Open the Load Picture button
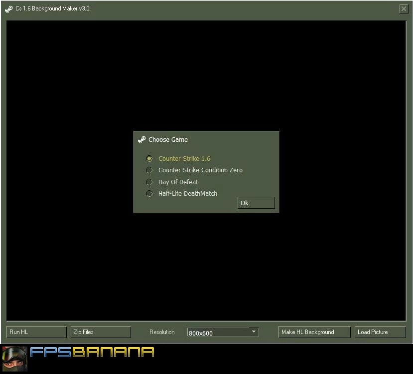The width and height of the screenshot is (413, 374). point(380,332)
